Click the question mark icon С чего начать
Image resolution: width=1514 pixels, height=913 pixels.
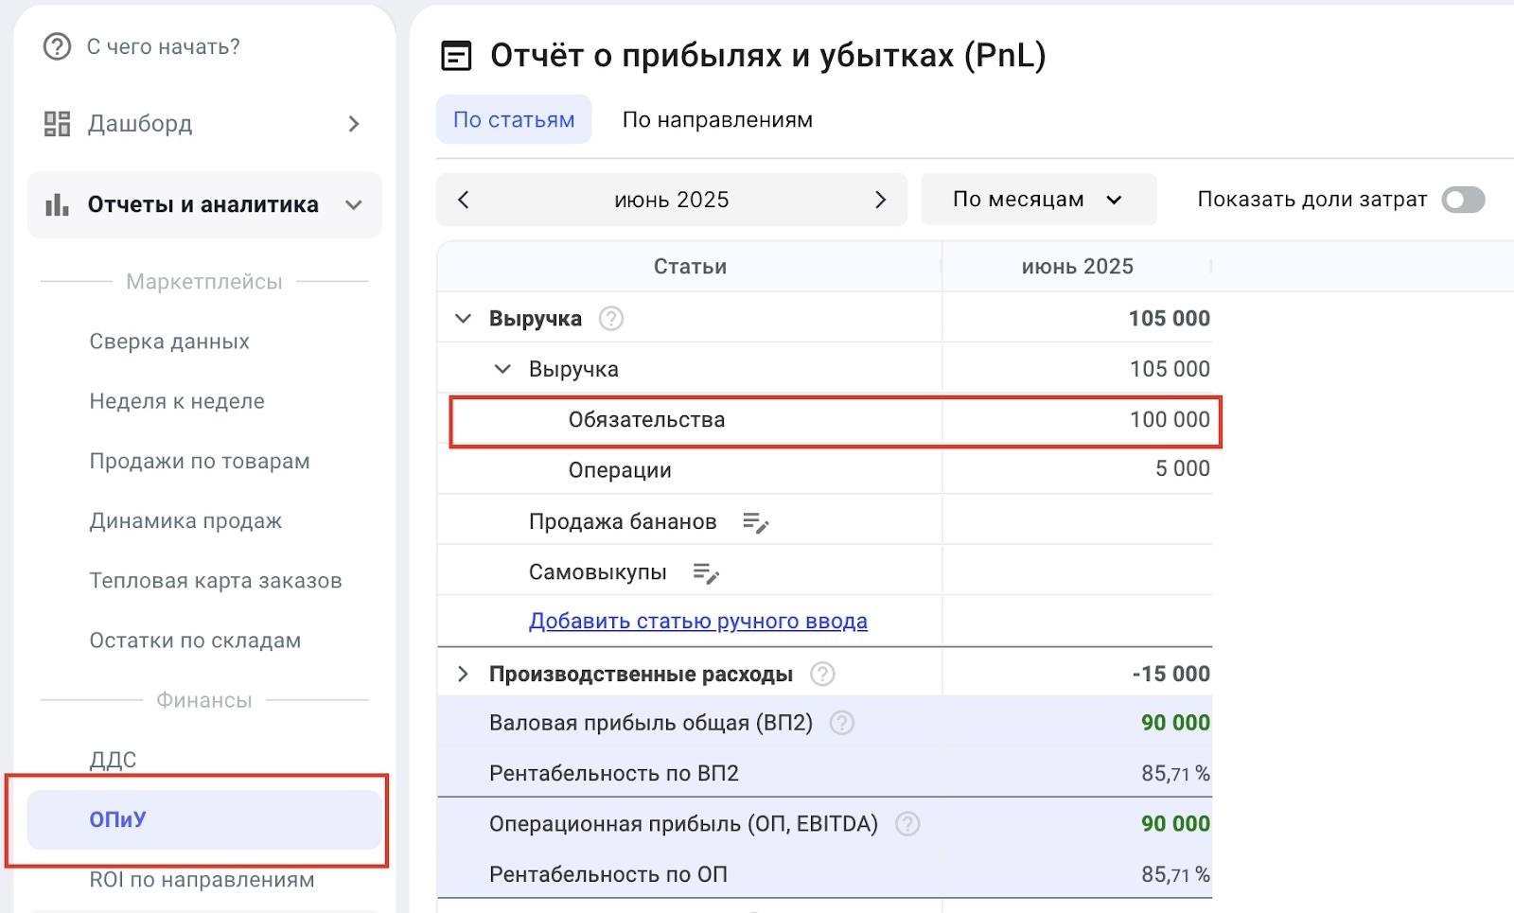(58, 46)
